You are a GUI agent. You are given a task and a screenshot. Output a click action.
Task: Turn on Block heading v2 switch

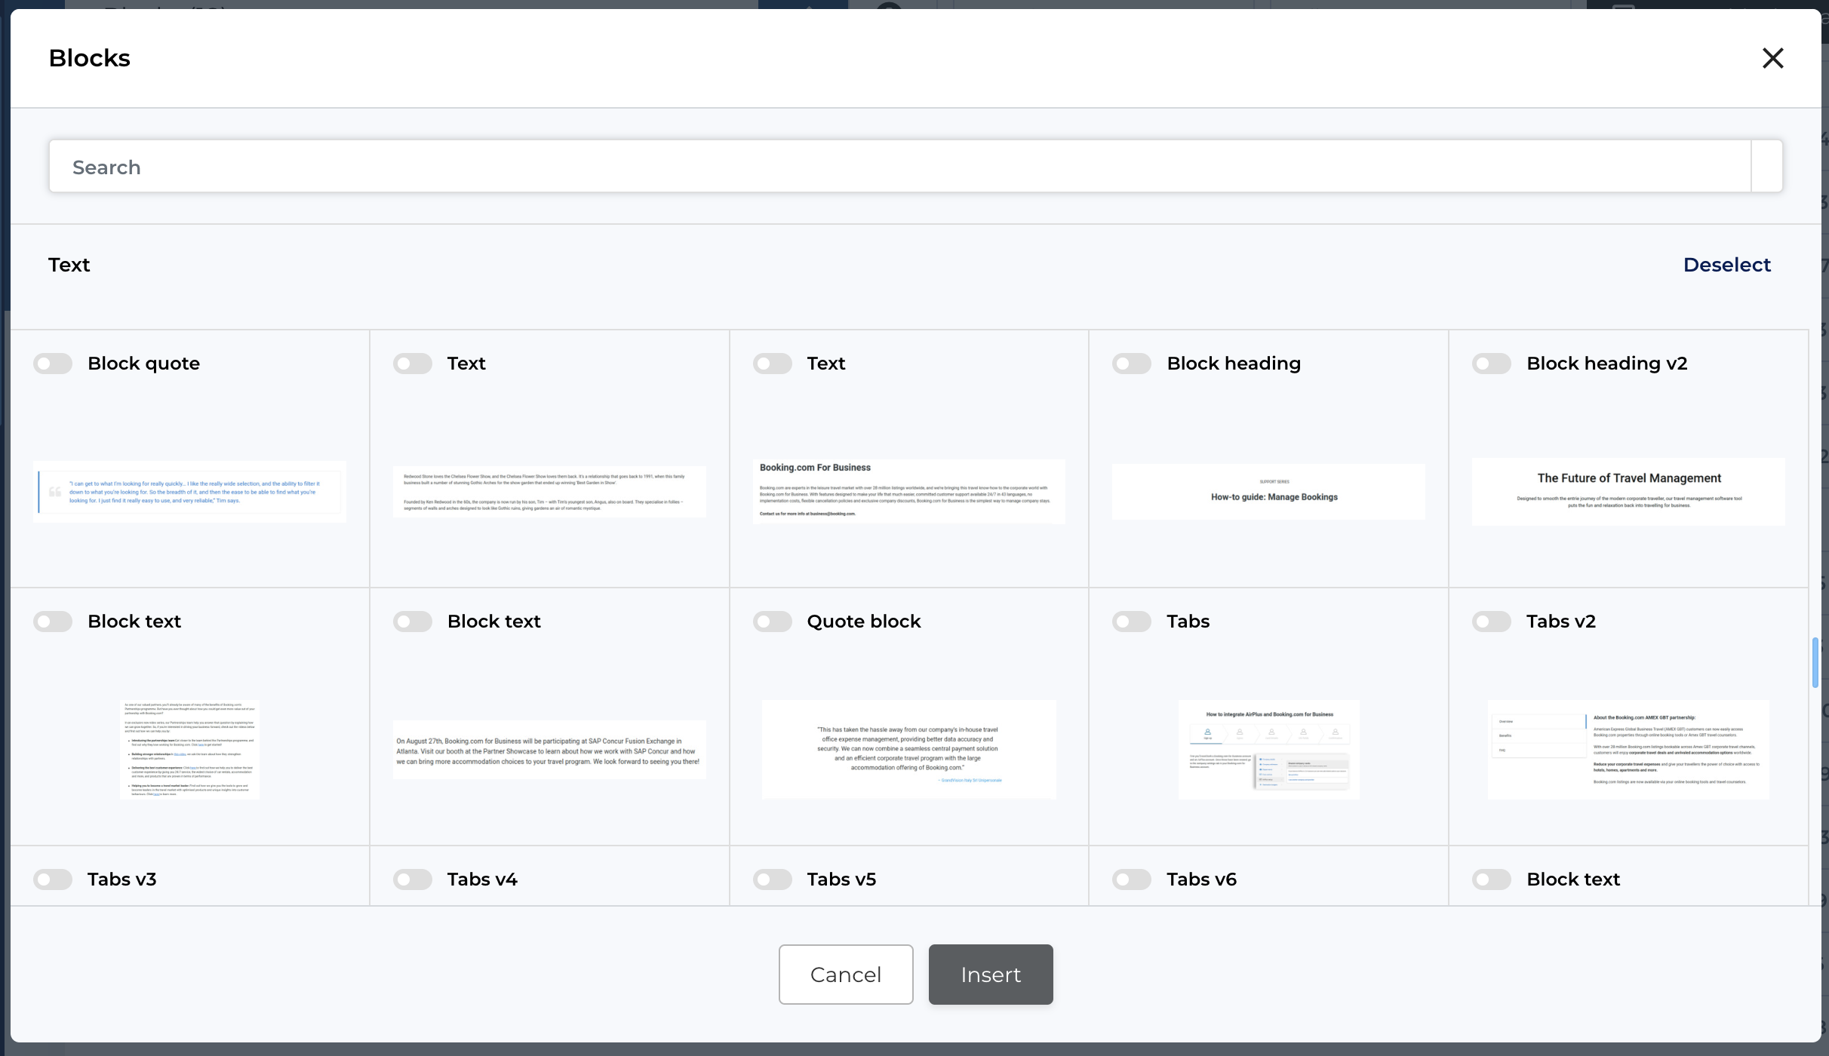coord(1491,364)
